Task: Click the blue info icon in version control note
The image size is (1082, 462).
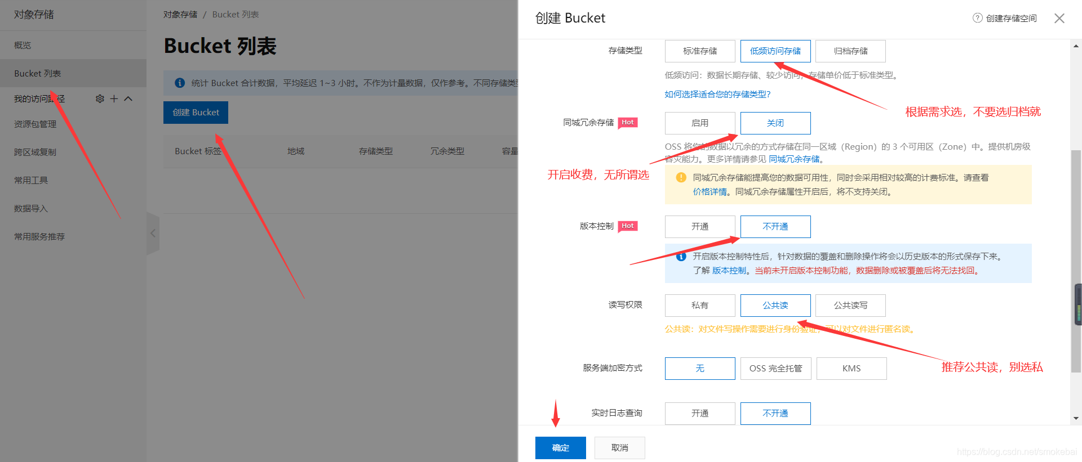Action: pos(681,256)
